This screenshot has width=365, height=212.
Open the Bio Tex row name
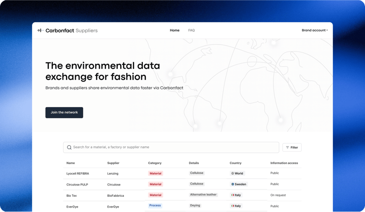pyautogui.click(x=71, y=195)
